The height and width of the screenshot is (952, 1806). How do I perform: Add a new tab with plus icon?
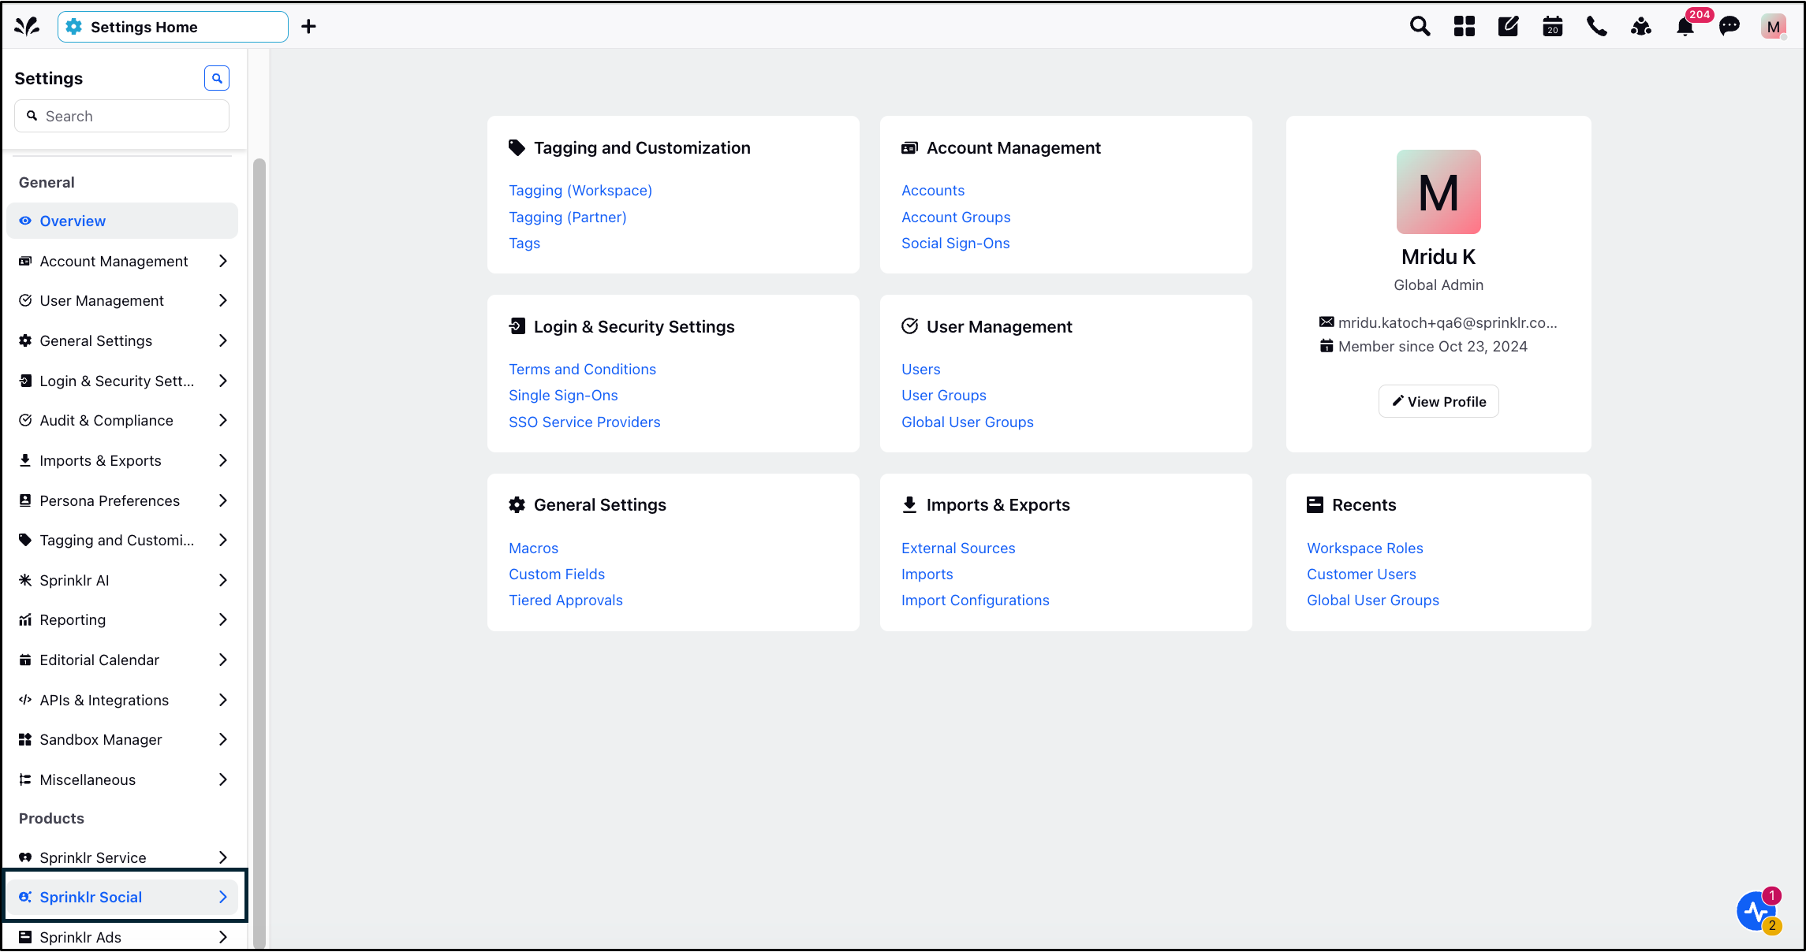pyautogui.click(x=309, y=27)
